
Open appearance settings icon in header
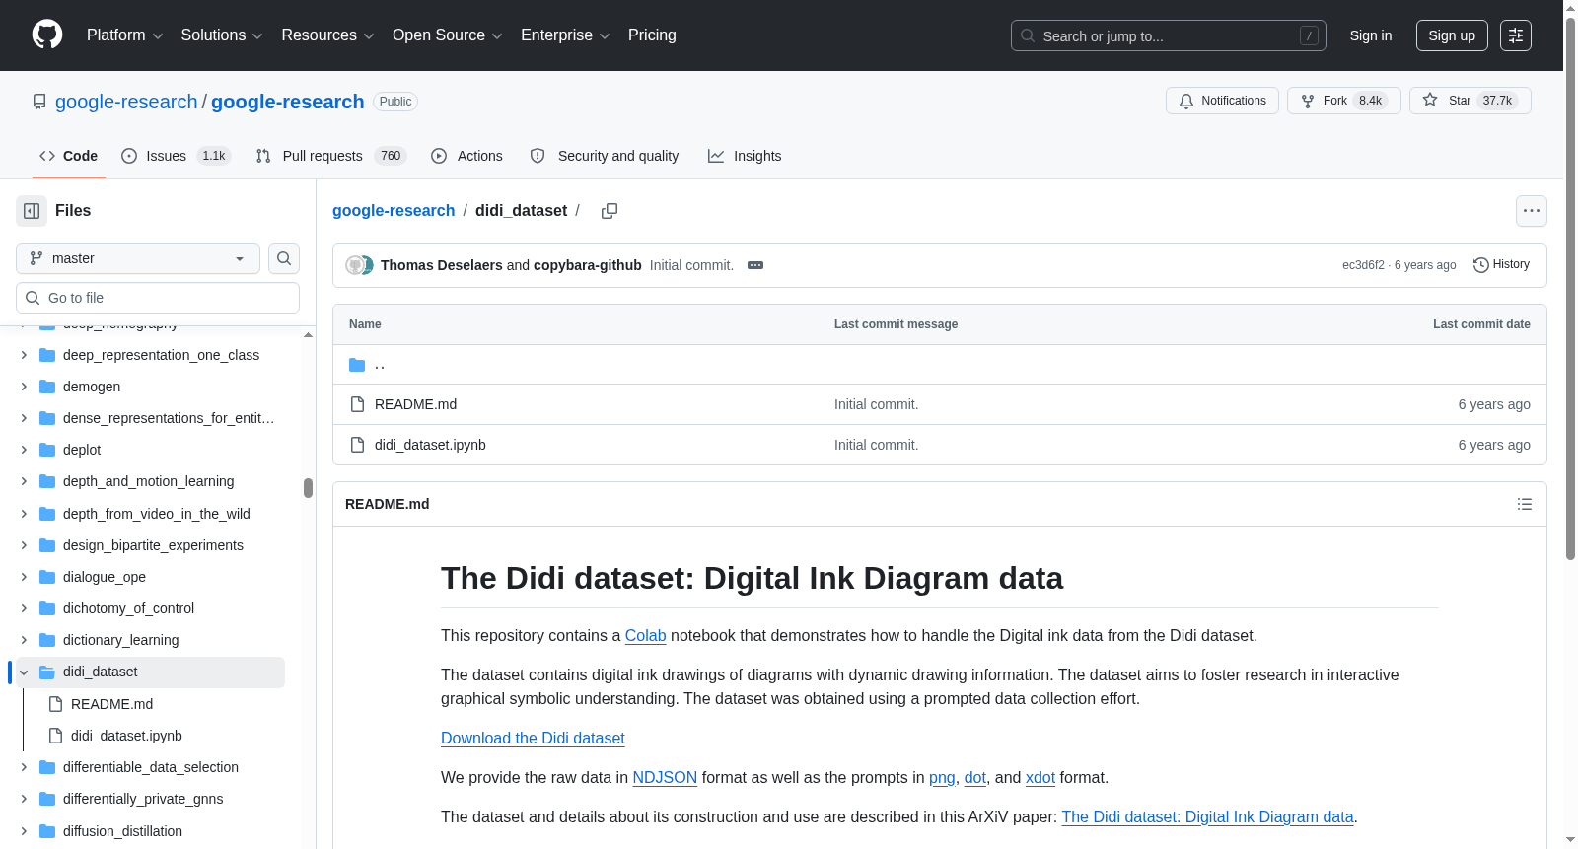1516,35
